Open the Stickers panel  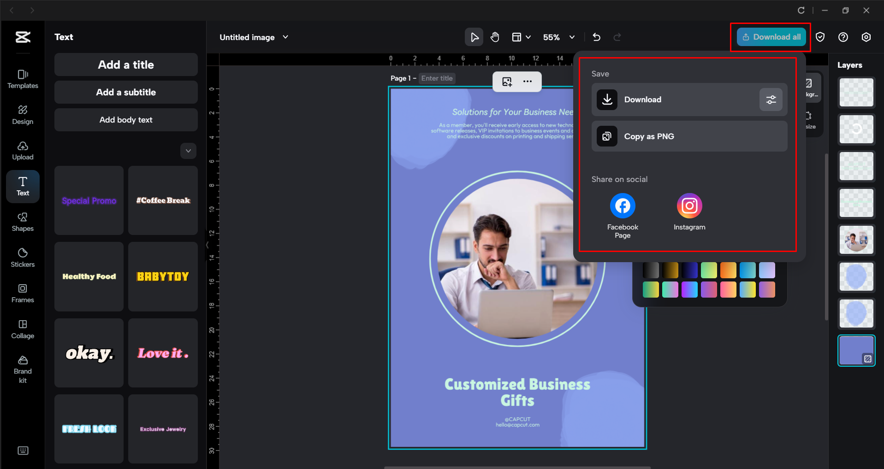tap(22, 257)
